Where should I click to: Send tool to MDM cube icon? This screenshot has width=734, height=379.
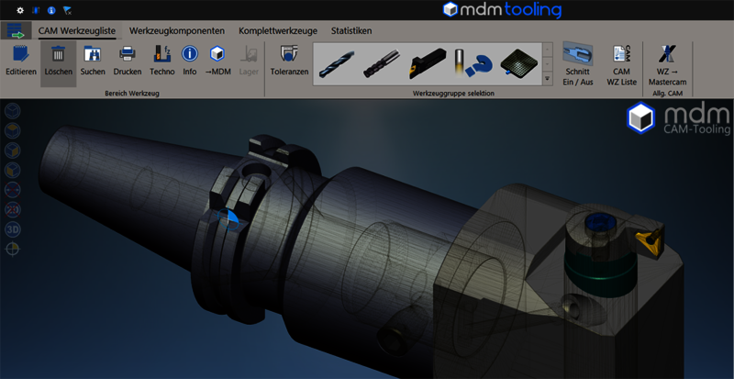point(218,61)
